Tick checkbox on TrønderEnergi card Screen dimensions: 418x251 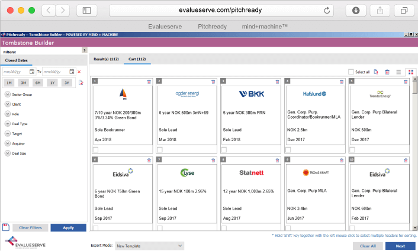coord(352,149)
